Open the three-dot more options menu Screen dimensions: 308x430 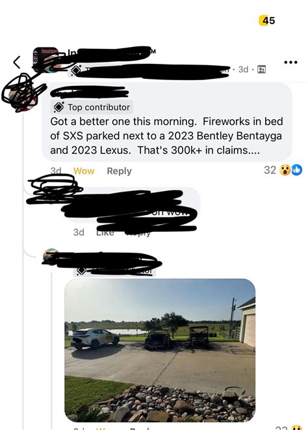click(x=290, y=63)
